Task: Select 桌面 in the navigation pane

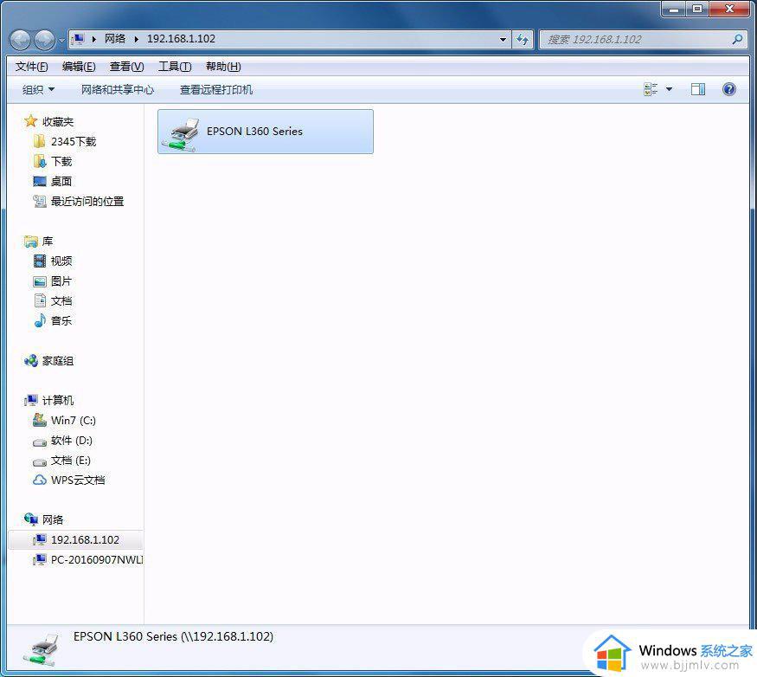Action: click(61, 181)
